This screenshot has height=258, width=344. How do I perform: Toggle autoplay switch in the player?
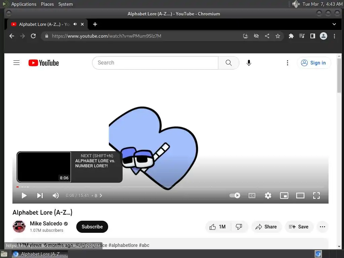[x=235, y=195]
